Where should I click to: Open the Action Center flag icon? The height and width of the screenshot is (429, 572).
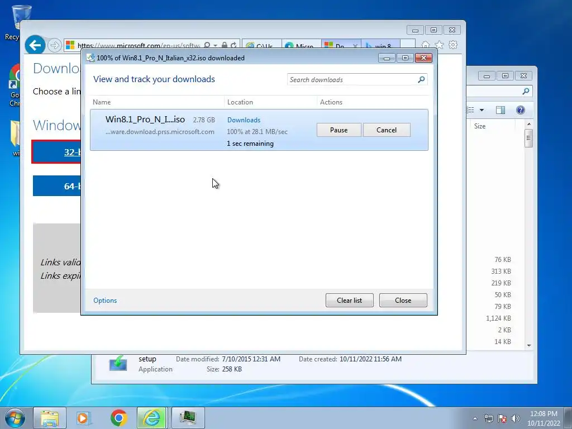click(x=502, y=418)
